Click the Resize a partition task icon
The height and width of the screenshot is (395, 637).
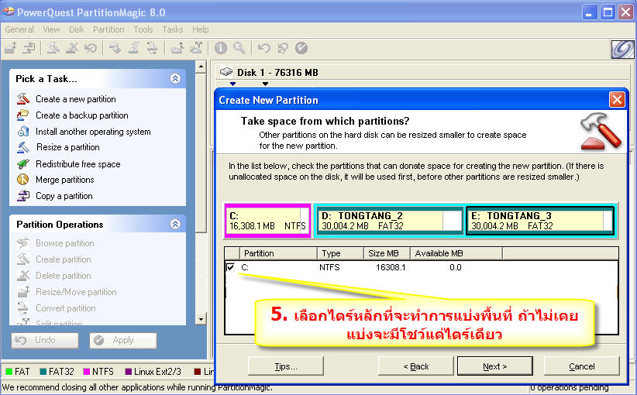23,147
